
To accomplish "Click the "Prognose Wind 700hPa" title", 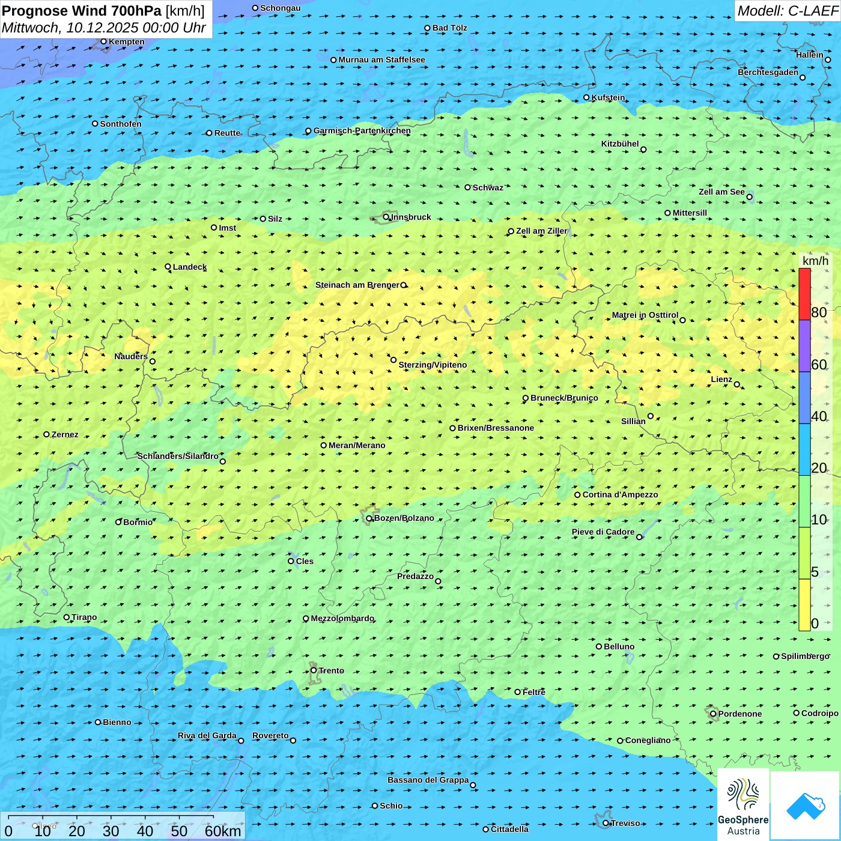I will (82, 11).
